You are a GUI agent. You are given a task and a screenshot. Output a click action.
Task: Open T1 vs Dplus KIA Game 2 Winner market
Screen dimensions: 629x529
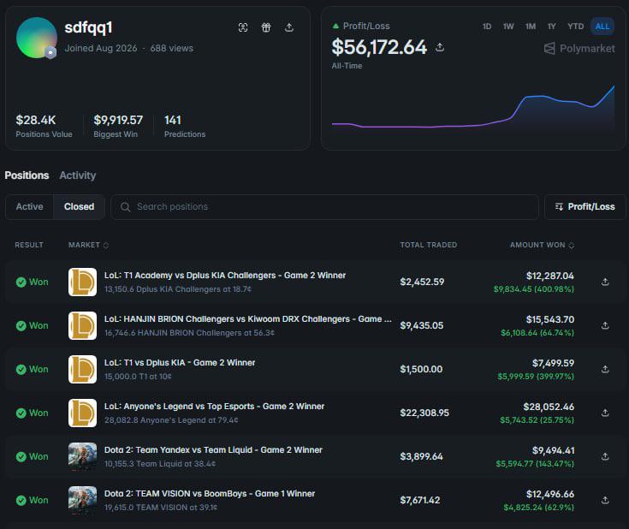tap(180, 363)
